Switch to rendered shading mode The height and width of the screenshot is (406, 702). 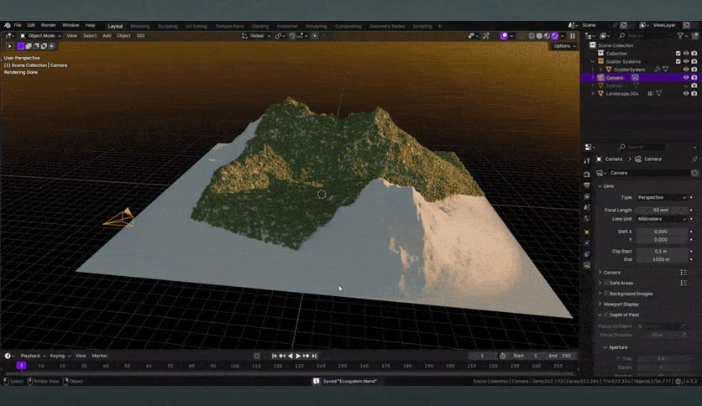pos(554,36)
